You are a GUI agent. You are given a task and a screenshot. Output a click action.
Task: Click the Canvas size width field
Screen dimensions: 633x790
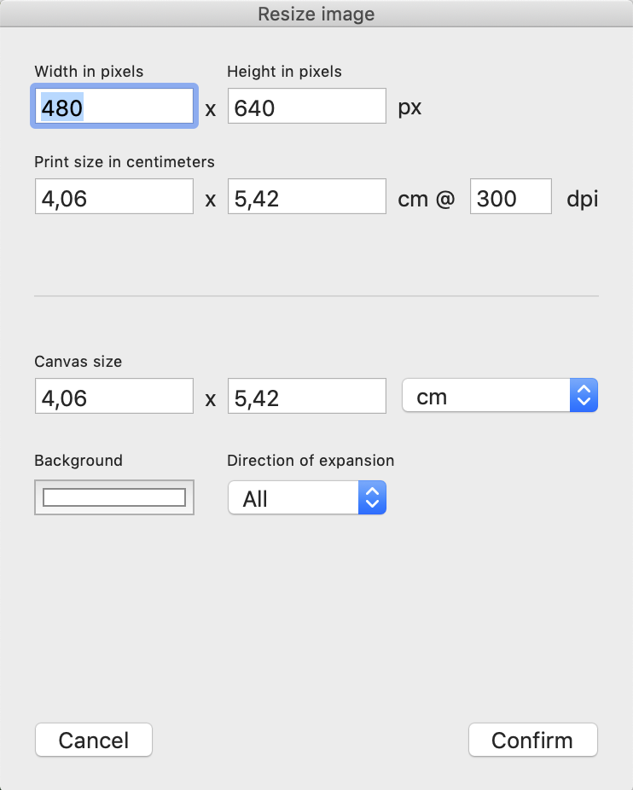tap(114, 397)
